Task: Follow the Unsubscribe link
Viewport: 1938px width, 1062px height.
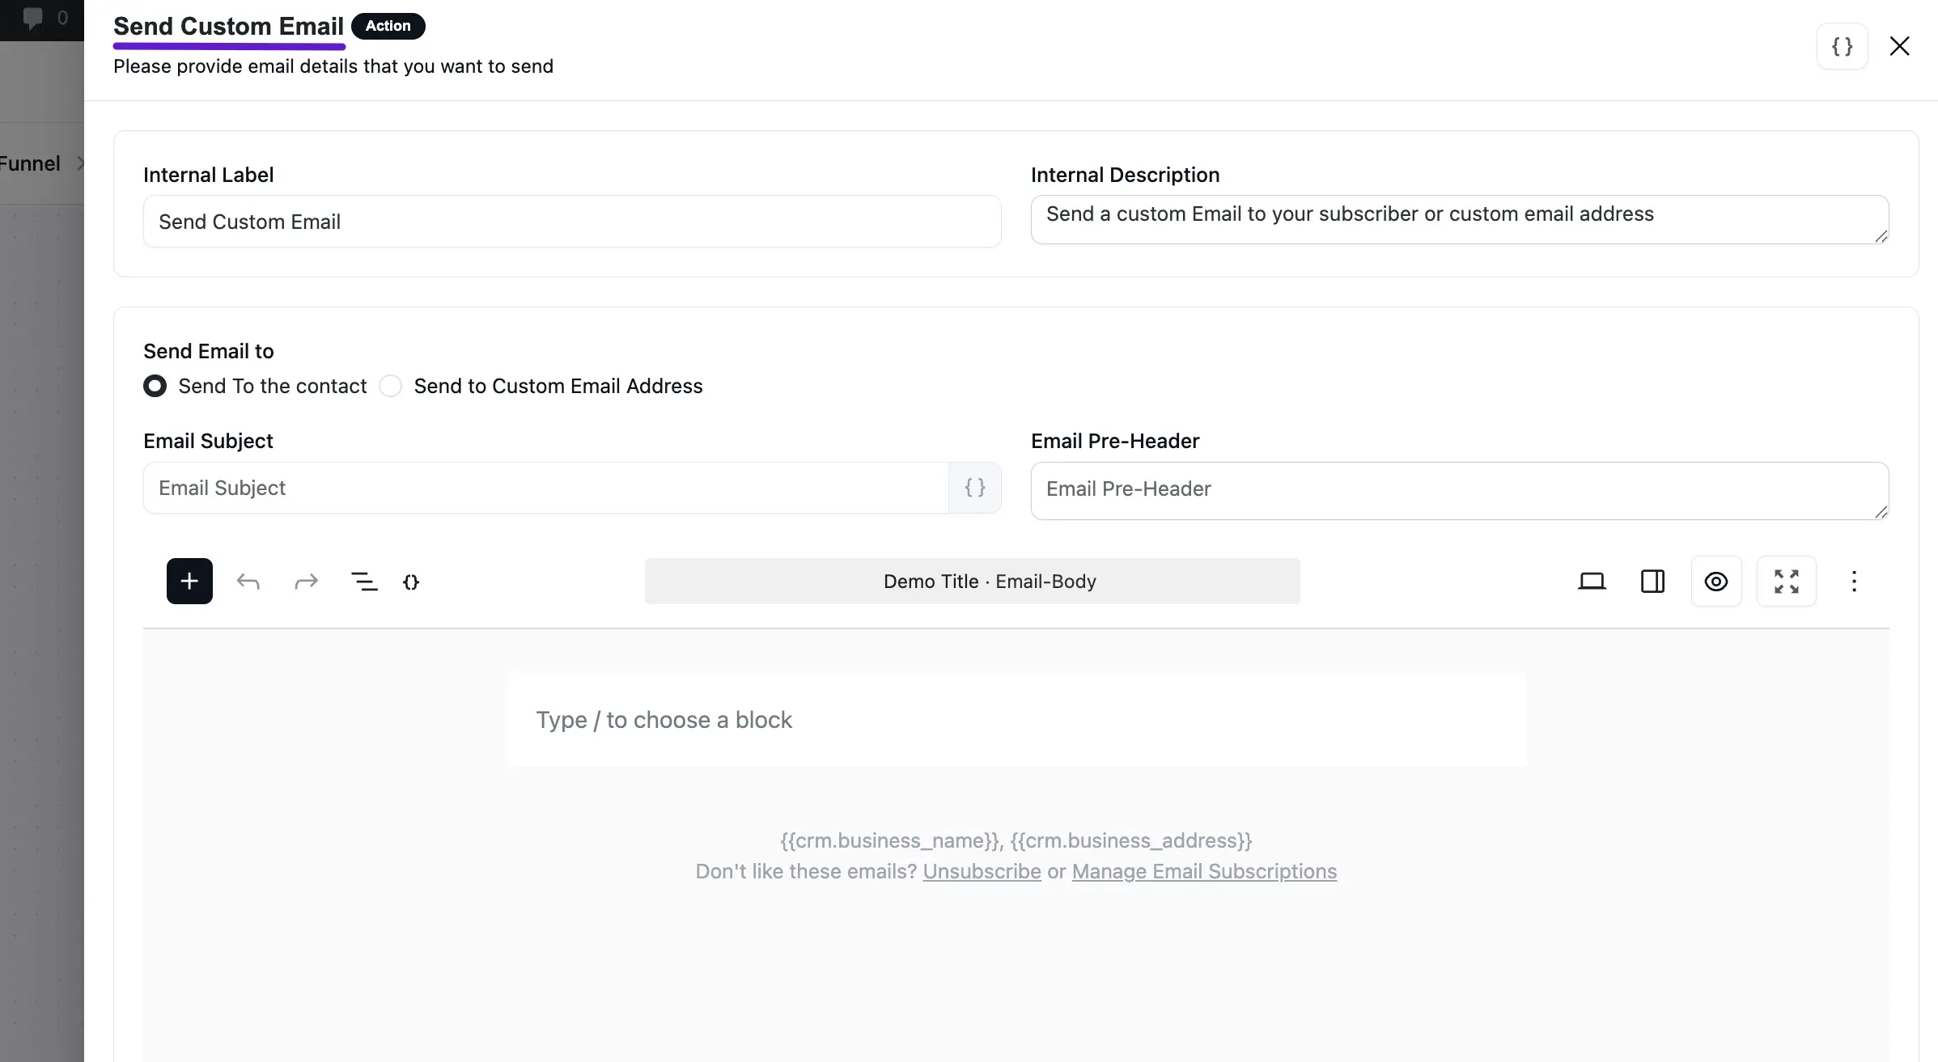Action: pos(982,871)
